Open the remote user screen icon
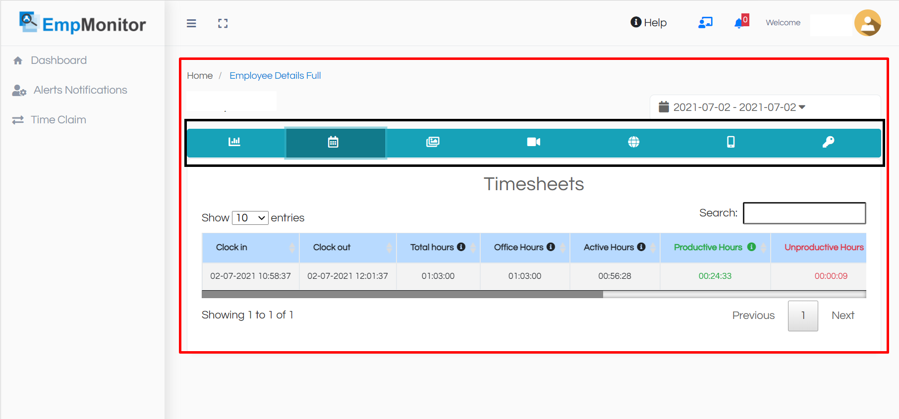 click(705, 22)
